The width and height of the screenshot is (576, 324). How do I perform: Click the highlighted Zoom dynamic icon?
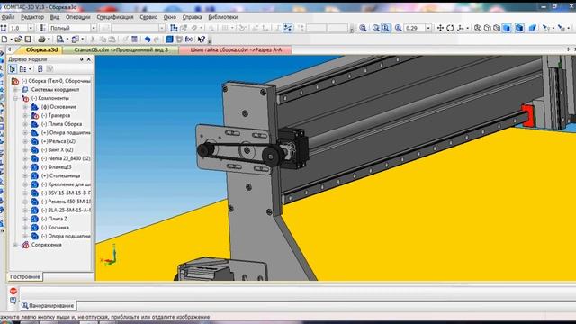385,28
